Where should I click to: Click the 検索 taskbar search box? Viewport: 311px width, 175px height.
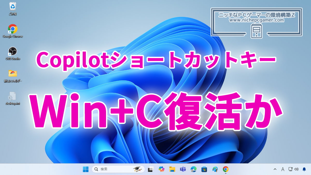coord(118,169)
